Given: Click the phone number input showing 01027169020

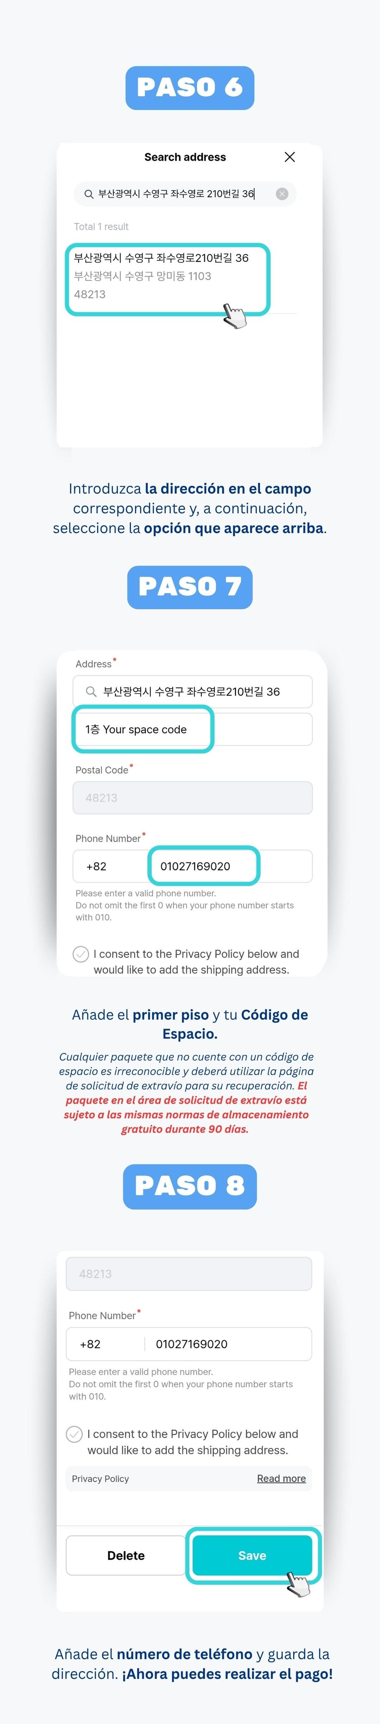Looking at the screenshot, I should pyautogui.click(x=202, y=866).
